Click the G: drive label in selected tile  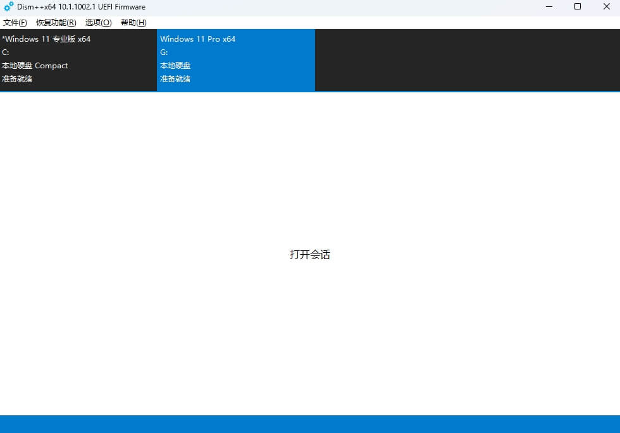(x=164, y=52)
